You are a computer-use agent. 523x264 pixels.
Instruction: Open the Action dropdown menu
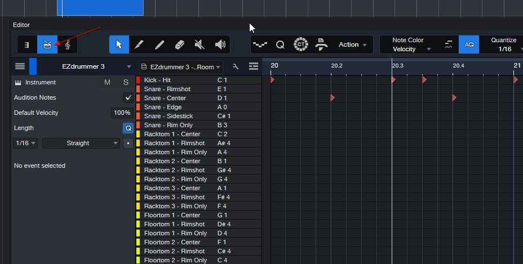pos(353,44)
